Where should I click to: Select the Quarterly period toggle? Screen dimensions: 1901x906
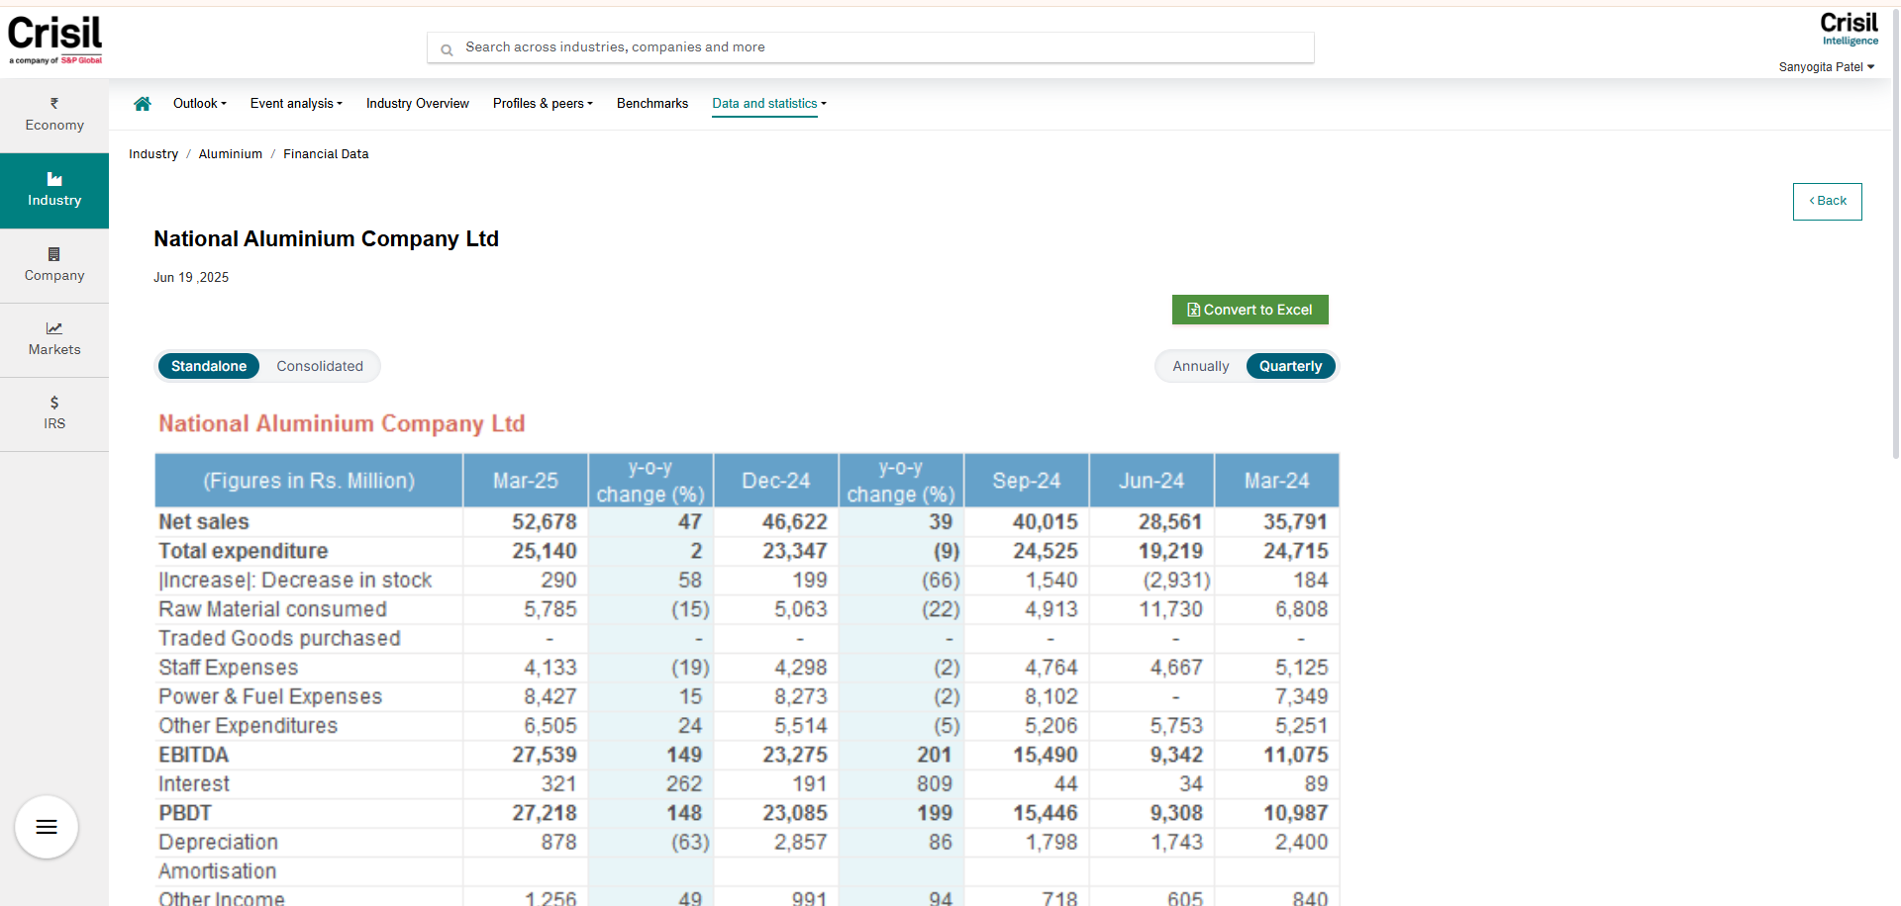[1290, 366]
